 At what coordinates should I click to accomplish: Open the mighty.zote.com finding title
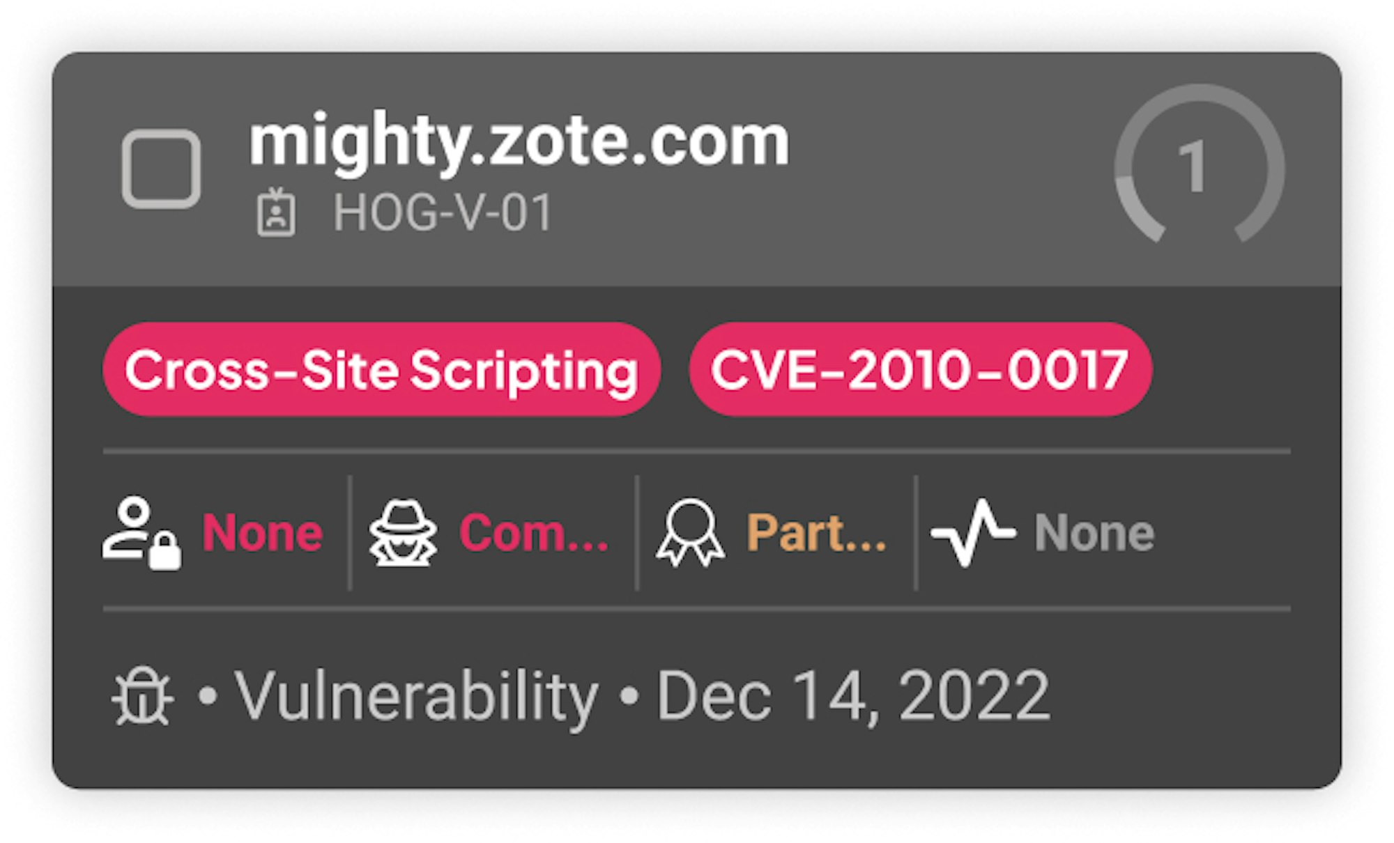coord(519,142)
